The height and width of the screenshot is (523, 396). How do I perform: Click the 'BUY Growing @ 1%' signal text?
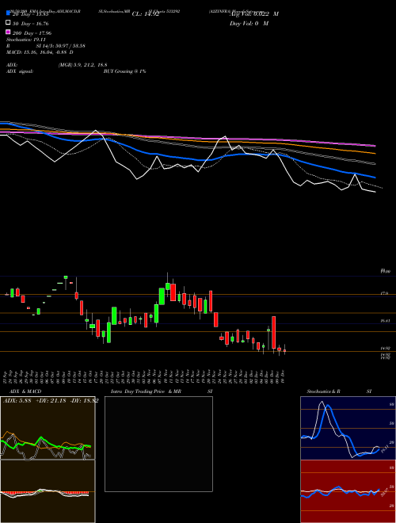(124, 71)
